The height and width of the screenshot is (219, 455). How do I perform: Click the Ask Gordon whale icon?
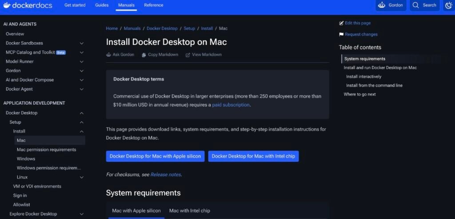[108, 55]
